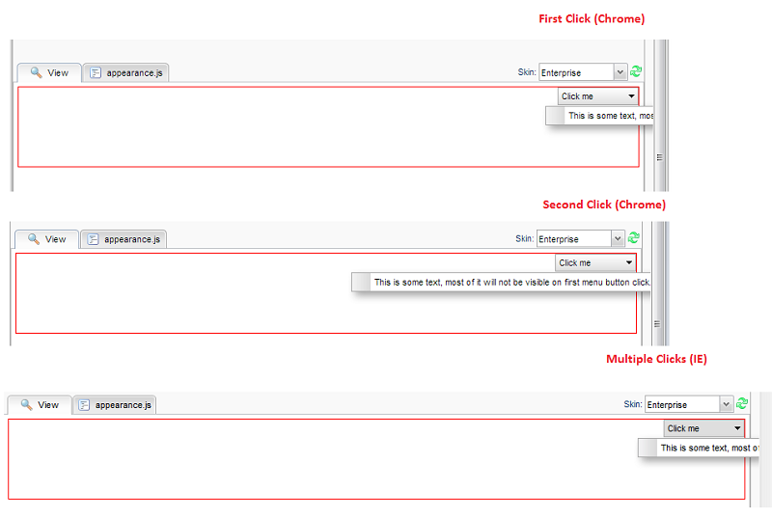Screen dimensions: 772x518
Task: Open the Skin dropdown in First Click screenshot
Action: point(620,72)
